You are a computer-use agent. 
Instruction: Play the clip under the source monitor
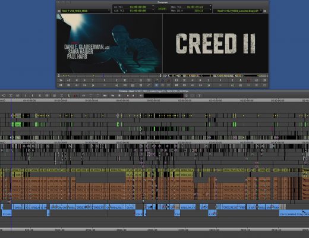click(105, 80)
